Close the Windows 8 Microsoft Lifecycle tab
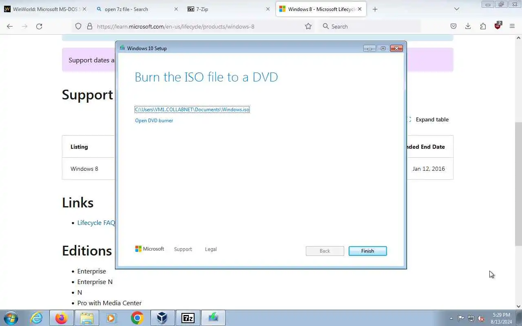Viewport: 522px width, 326px height. (360, 9)
